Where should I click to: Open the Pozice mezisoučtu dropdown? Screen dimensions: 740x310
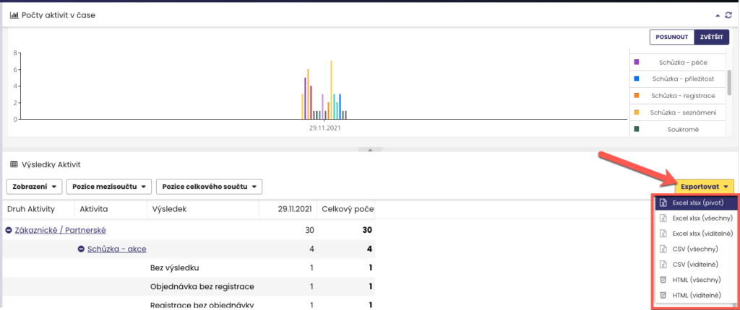pyautogui.click(x=108, y=187)
